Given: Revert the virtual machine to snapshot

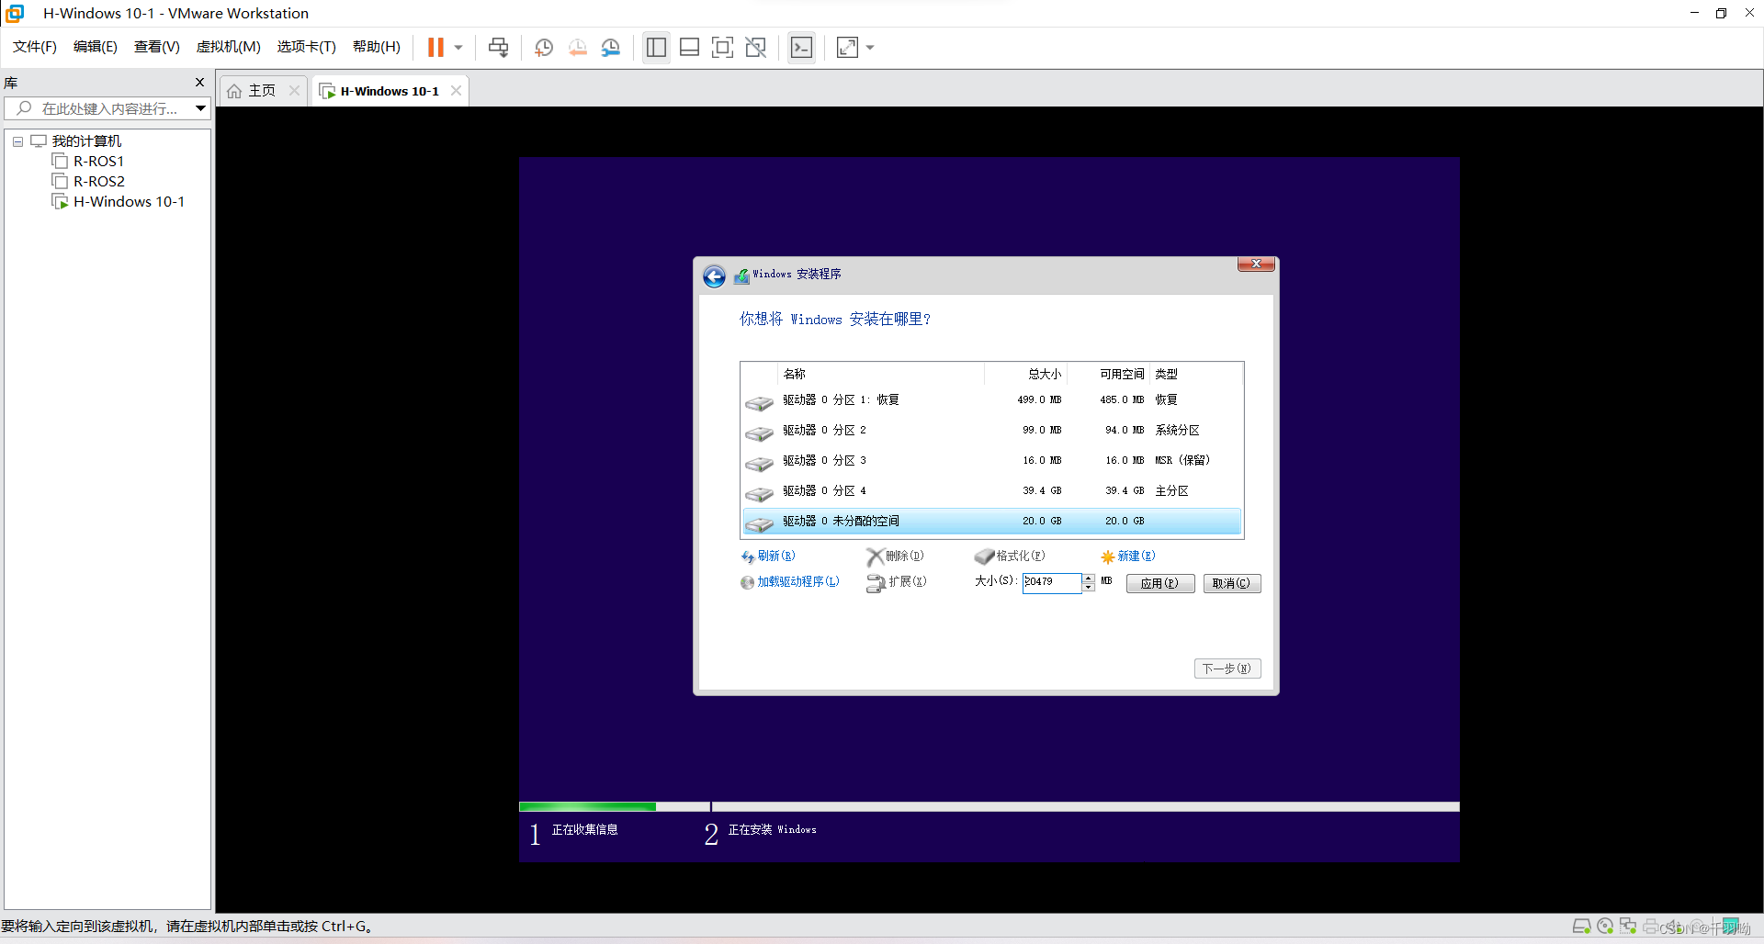Looking at the screenshot, I should [x=578, y=47].
